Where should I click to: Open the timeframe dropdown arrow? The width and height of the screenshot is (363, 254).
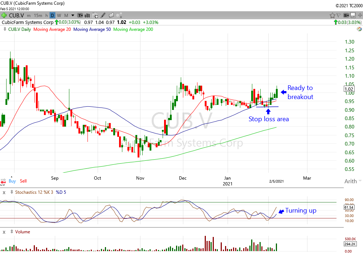pyautogui.click(x=73, y=16)
